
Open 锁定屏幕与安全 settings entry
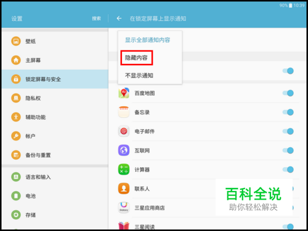55,79
